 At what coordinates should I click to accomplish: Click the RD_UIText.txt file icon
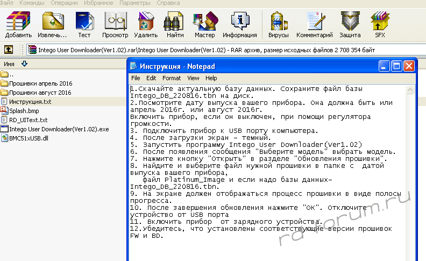point(4,119)
